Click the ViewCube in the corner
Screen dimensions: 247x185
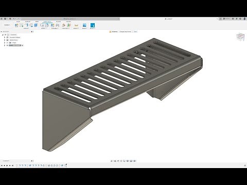[x=240, y=37]
